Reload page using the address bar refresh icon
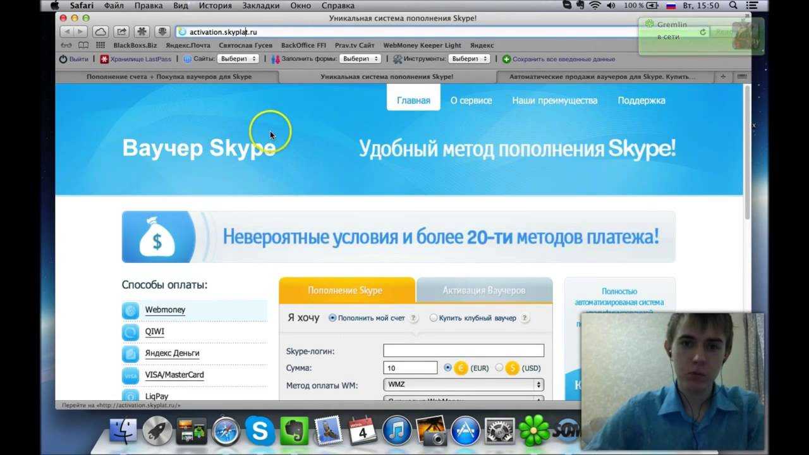This screenshot has width=809, height=455. pyautogui.click(x=702, y=32)
